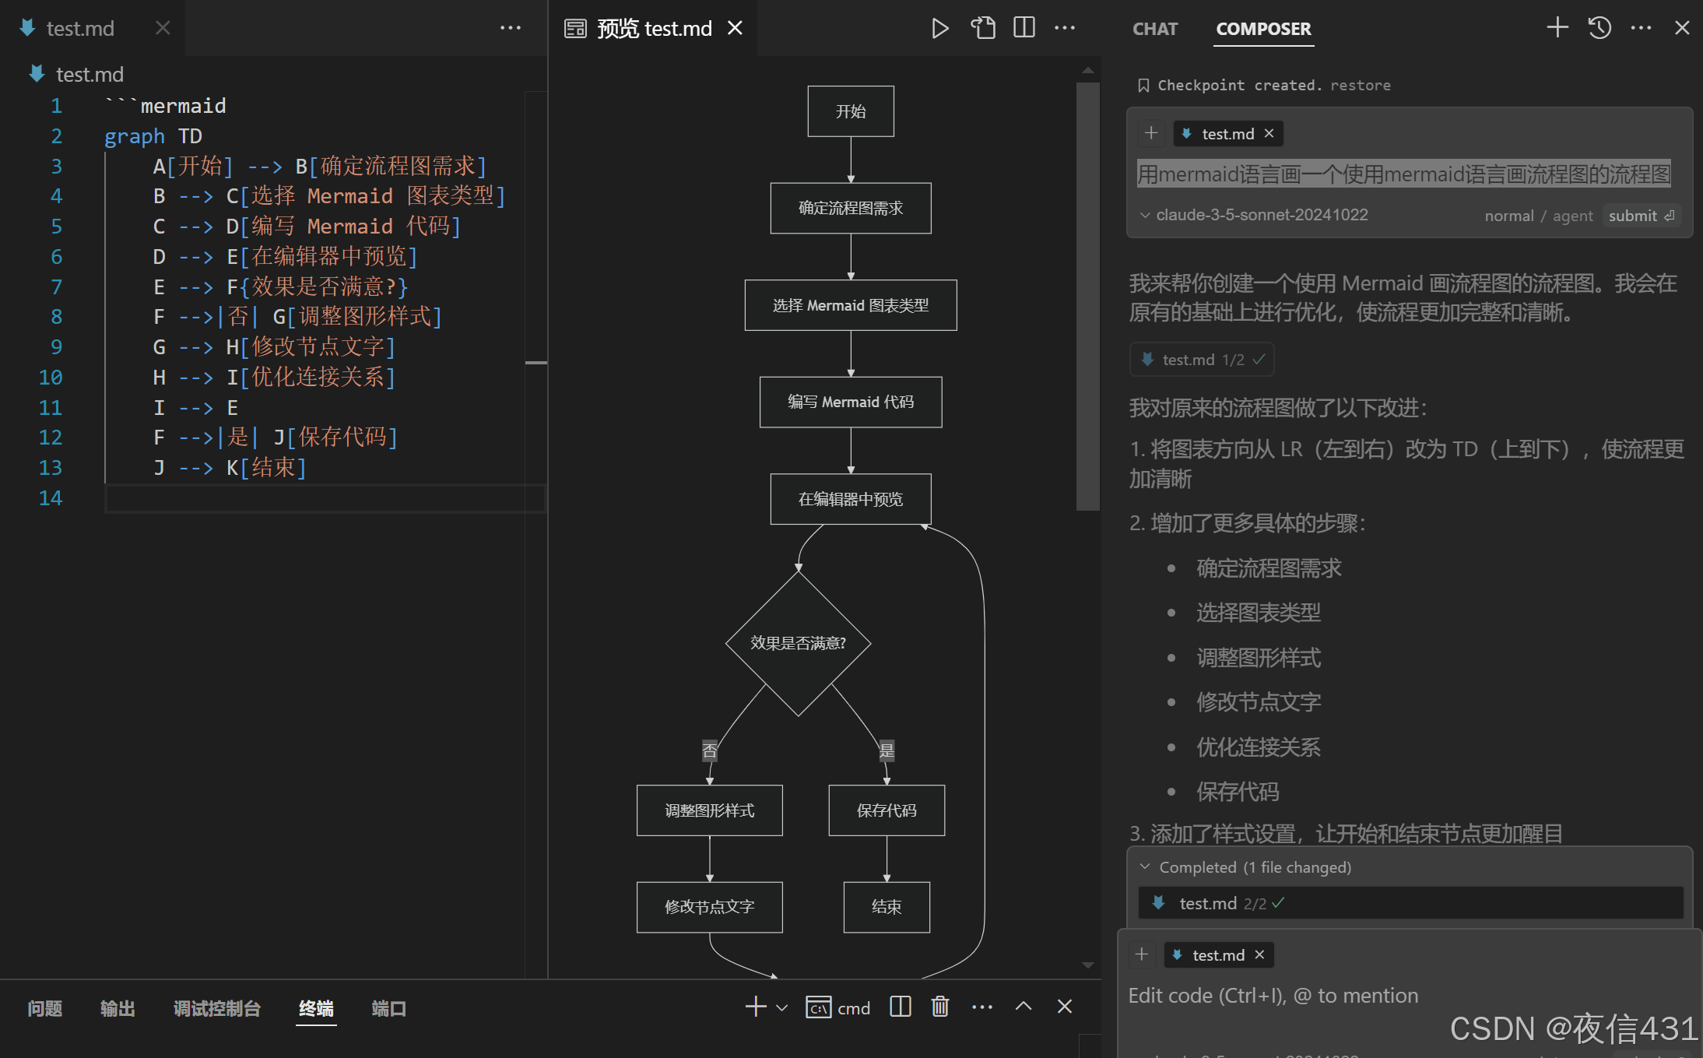The image size is (1703, 1058).
Task: Select normal composer mode
Action: (1508, 216)
